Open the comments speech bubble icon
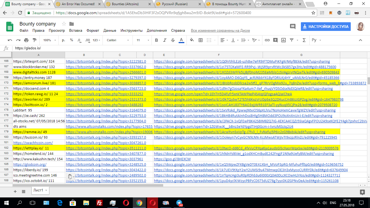370x208 pixels. 293,27
